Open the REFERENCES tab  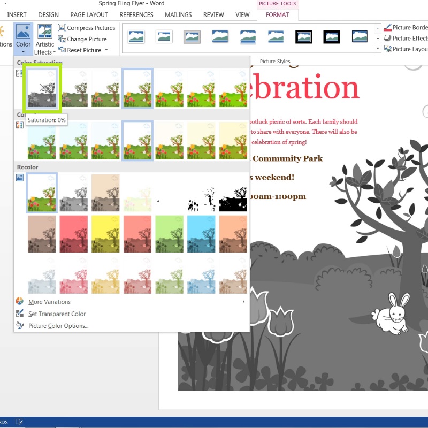coord(136,15)
